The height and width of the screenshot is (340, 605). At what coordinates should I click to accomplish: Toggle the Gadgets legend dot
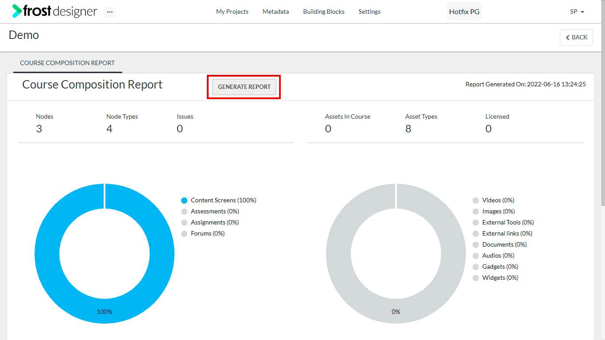pos(476,267)
